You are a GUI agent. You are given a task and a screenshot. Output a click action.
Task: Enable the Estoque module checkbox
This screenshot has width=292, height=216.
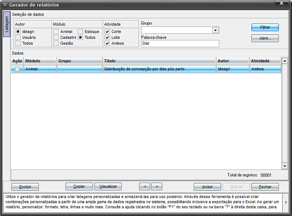pos(80,31)
